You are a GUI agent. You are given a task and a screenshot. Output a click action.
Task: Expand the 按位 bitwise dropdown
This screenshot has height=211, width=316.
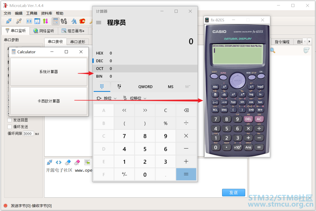(x=107, y=98)
